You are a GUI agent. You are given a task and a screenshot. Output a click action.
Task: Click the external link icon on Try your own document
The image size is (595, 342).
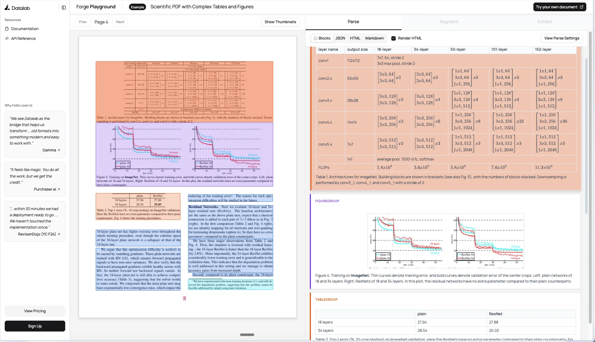point(581,7)
